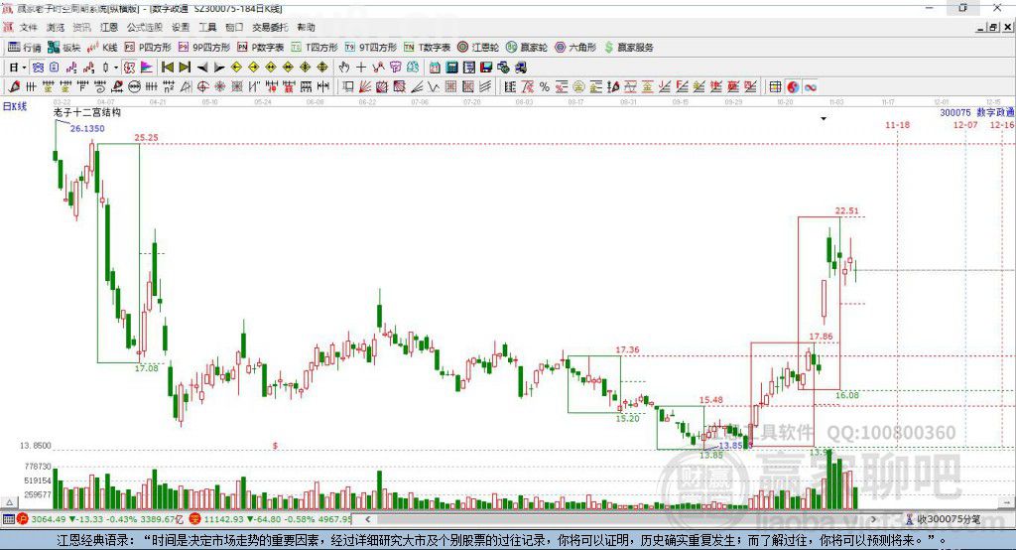Screen dimensions: 1016x550
Task: Select the red pencil drawing tool
Action: pos(14,87)
